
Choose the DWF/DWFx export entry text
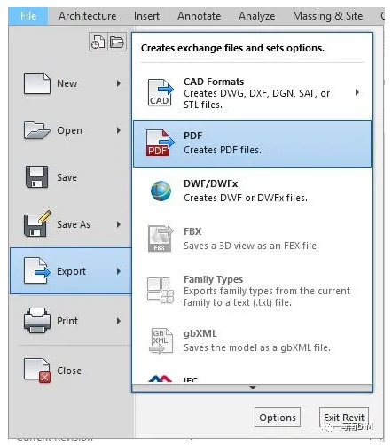(x=246, y=191)
